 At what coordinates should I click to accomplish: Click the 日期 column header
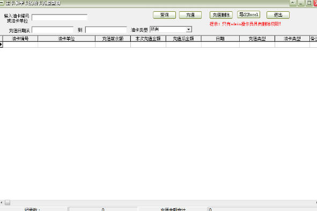pos(220,39)
